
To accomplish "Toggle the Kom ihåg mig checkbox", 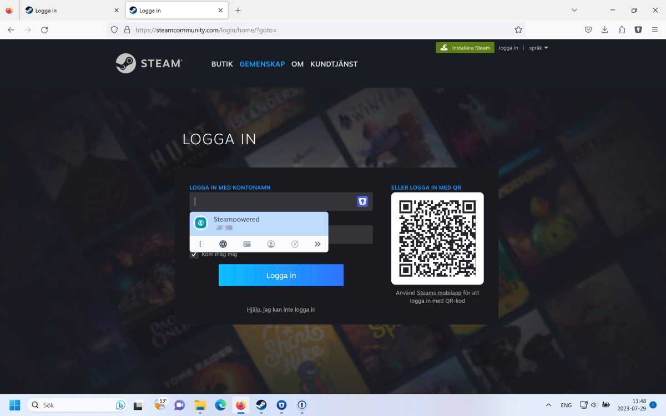I will coord(194,255).
